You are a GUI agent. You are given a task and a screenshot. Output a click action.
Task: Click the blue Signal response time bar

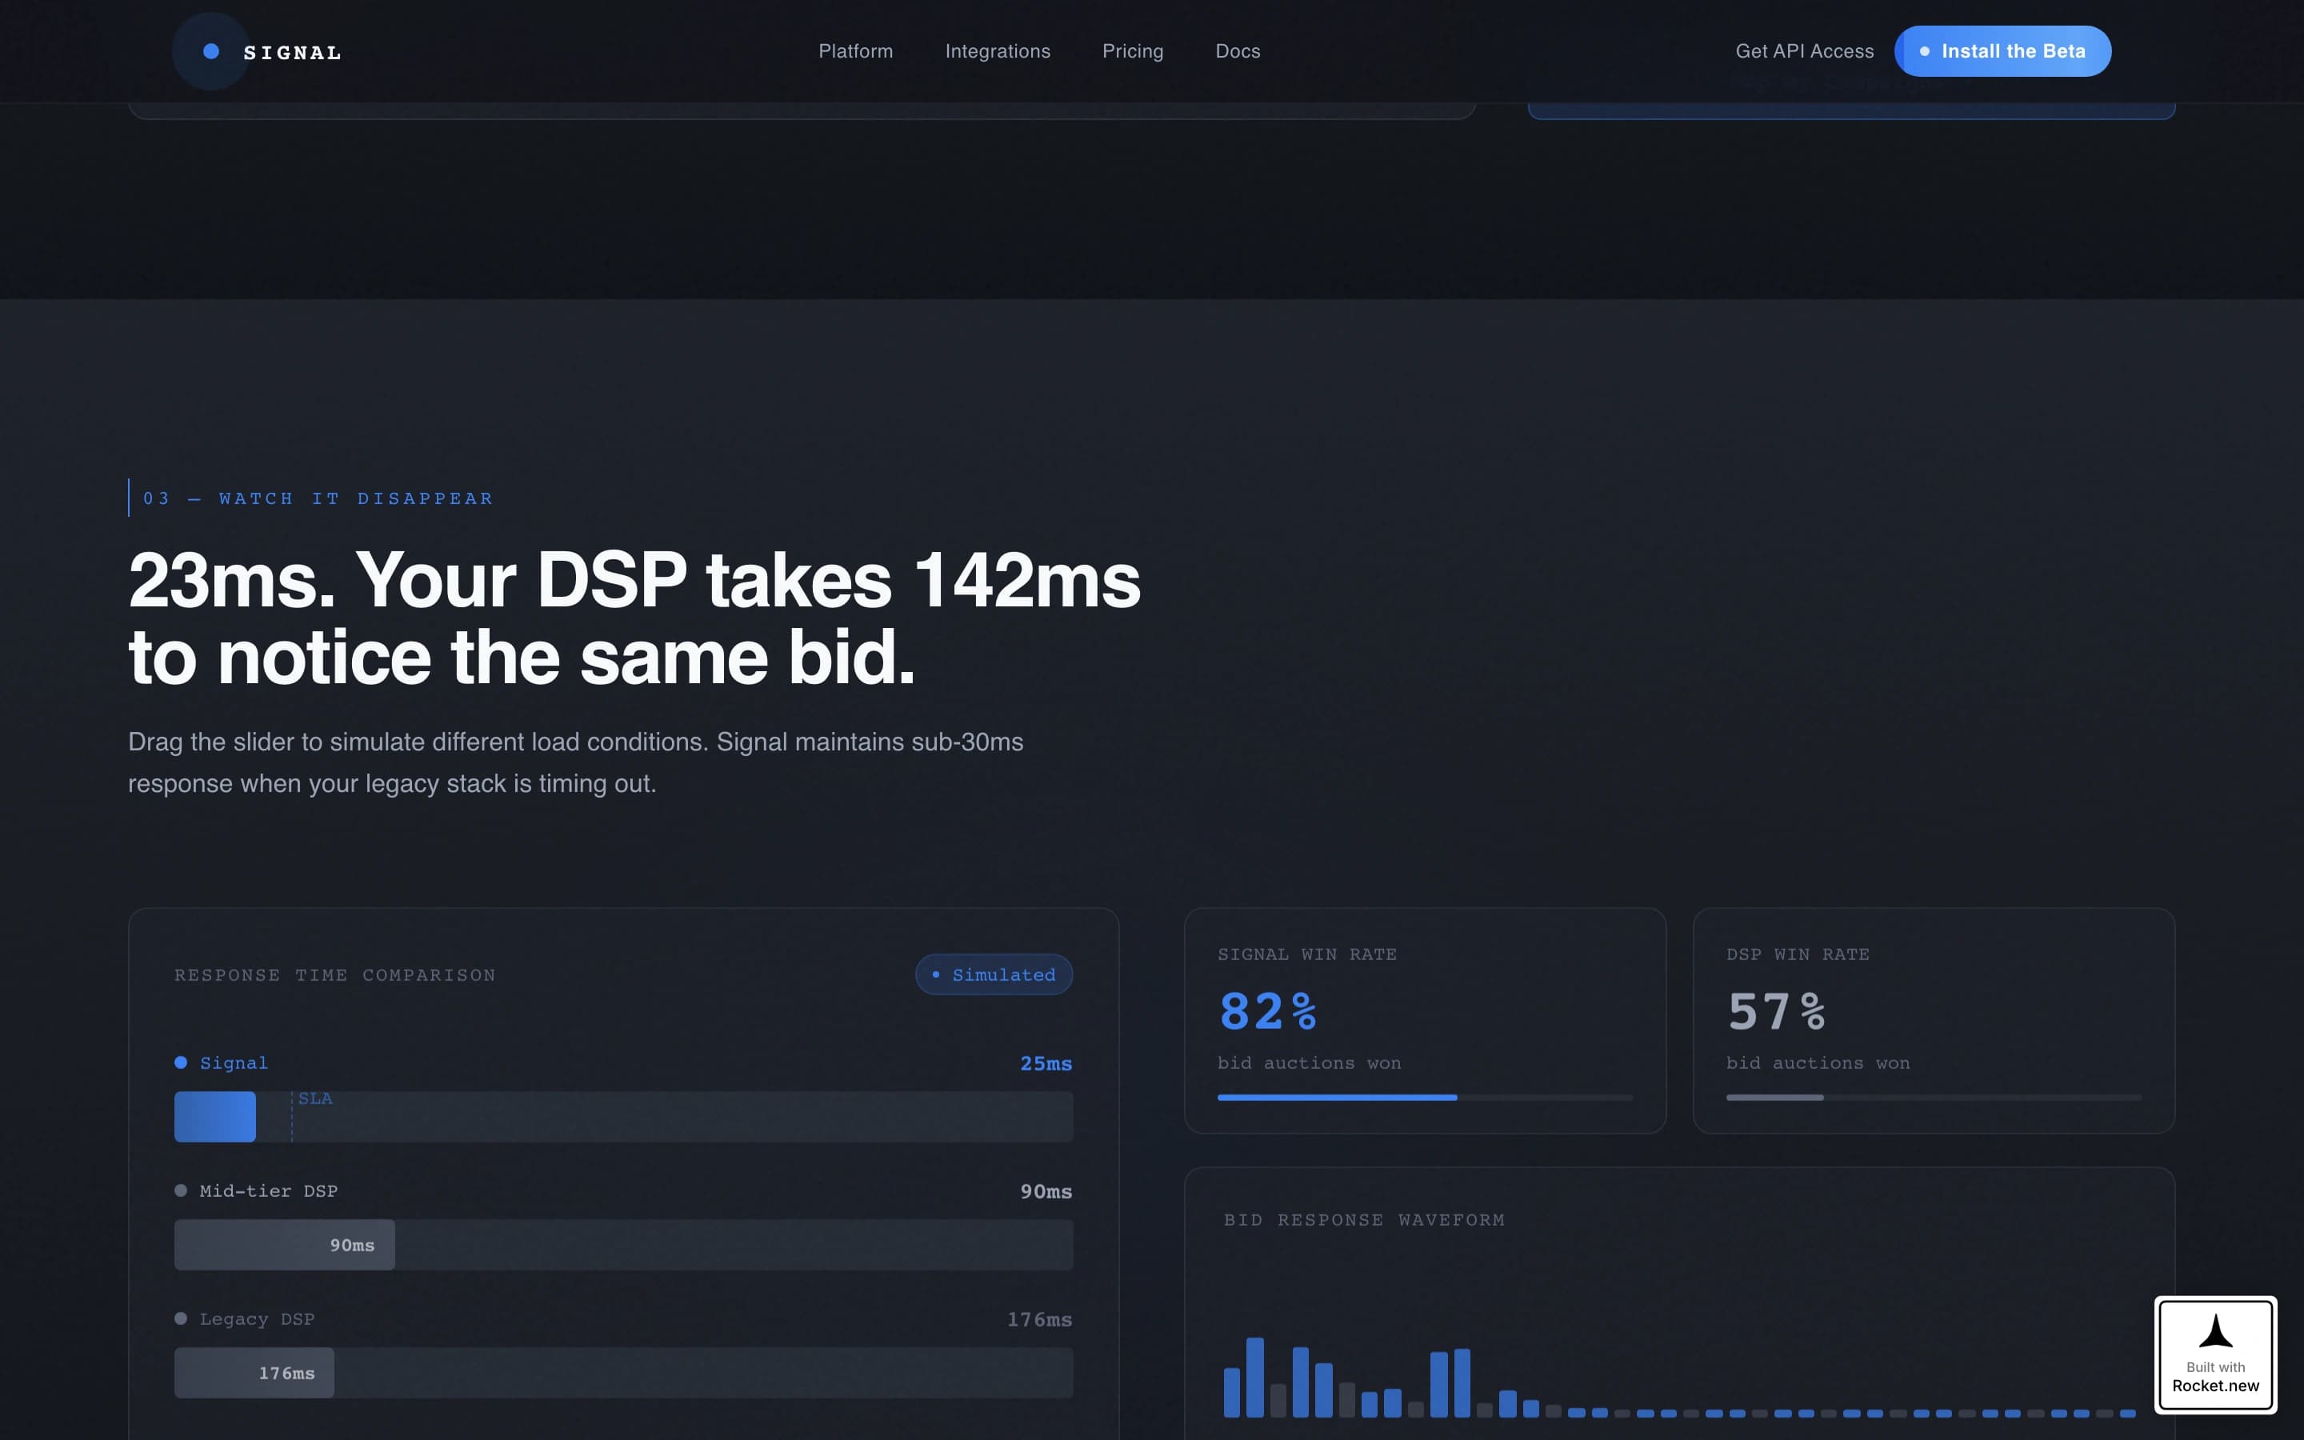point(215,1116)
